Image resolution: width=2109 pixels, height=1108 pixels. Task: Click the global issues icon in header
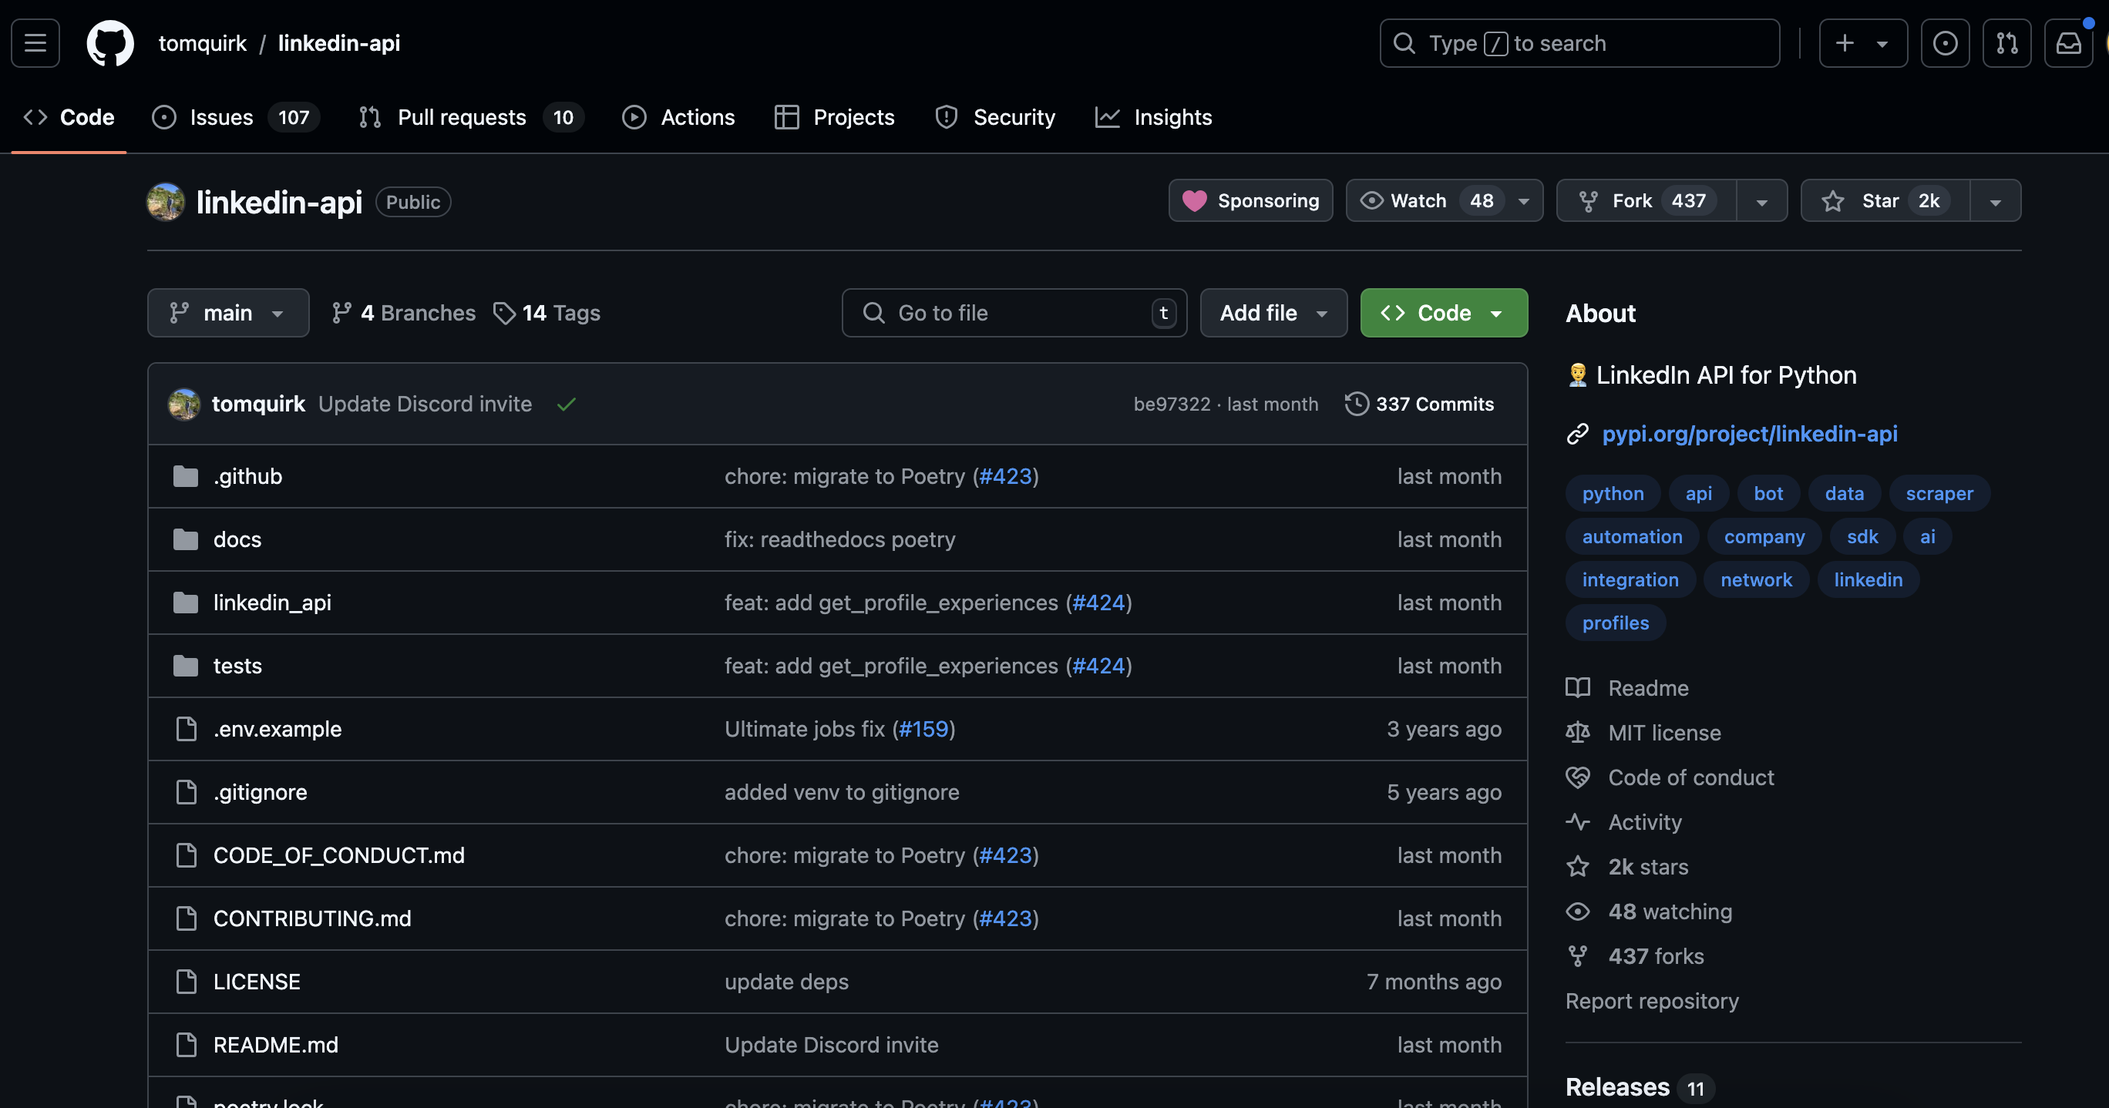point(1945,43)
